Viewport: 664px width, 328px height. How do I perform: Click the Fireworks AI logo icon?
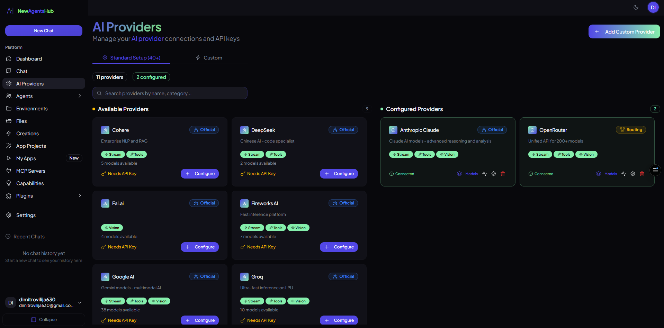pos(244,203)
